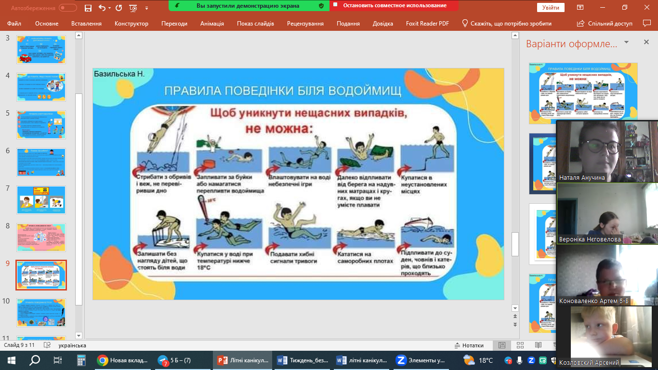Open the Подання ribbon tab

pyautogui.click(x=348, y=24)
